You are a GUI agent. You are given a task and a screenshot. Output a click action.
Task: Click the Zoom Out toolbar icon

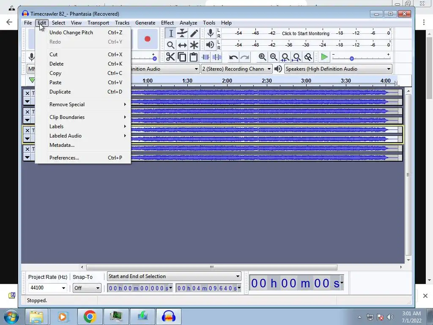tap(274, 57)
